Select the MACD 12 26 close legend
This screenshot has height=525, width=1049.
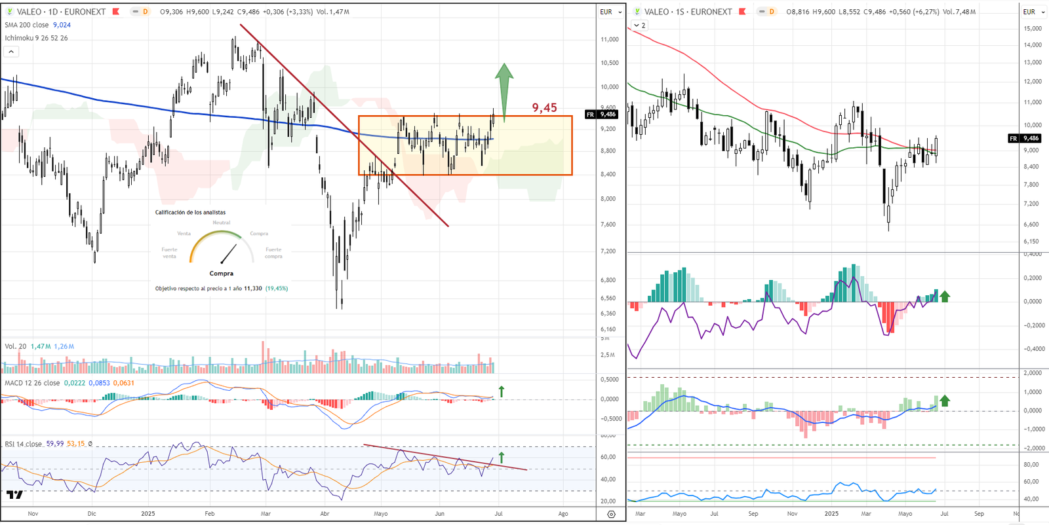point(32,383)
